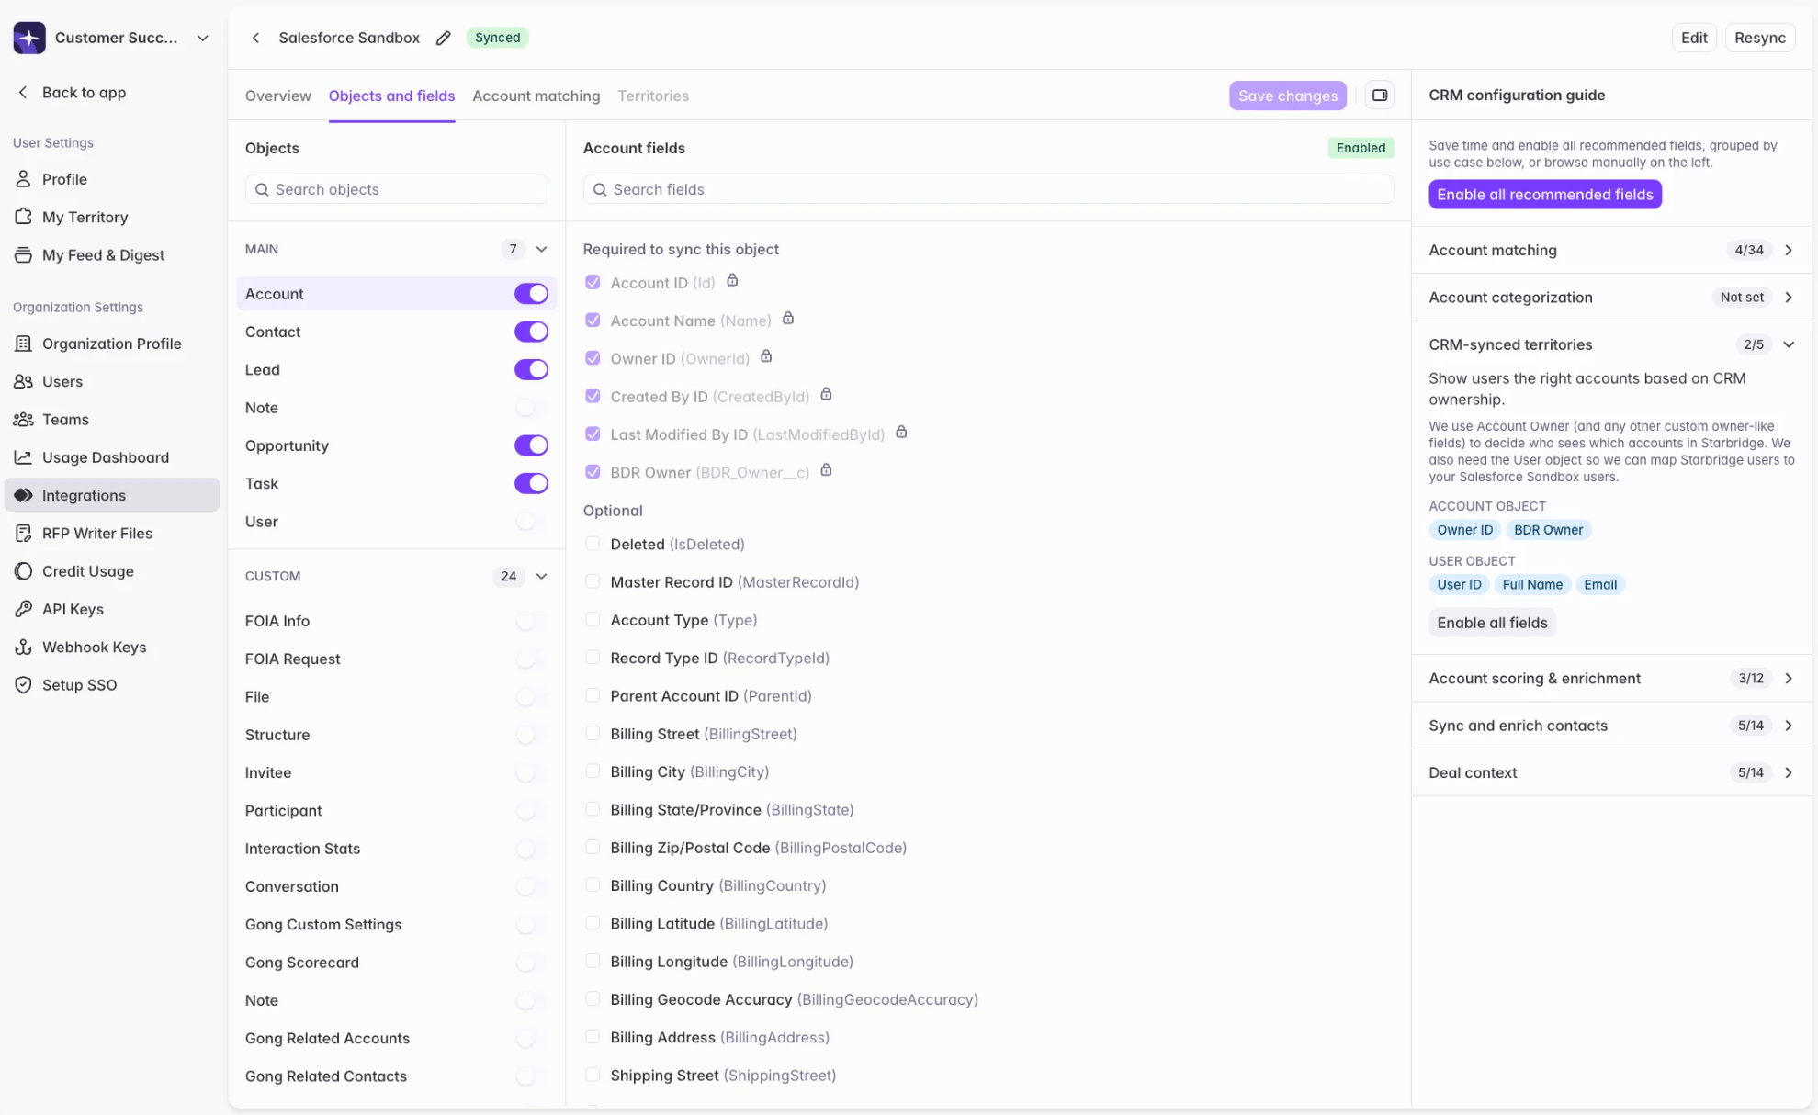
Task: Toggle the Opportunity object switch
Action: click(531, 445)
